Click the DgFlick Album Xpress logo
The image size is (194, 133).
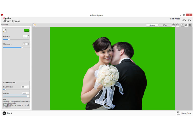[12, 20]
